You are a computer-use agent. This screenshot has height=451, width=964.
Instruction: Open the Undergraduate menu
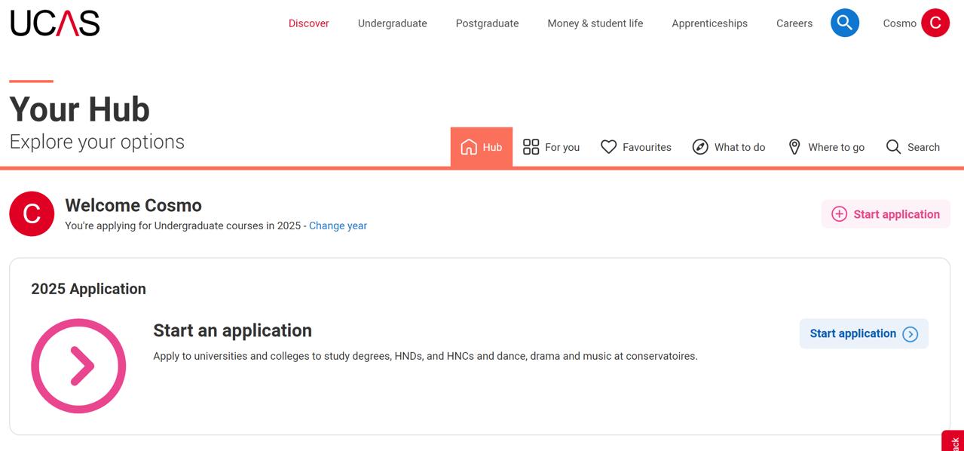393,23
